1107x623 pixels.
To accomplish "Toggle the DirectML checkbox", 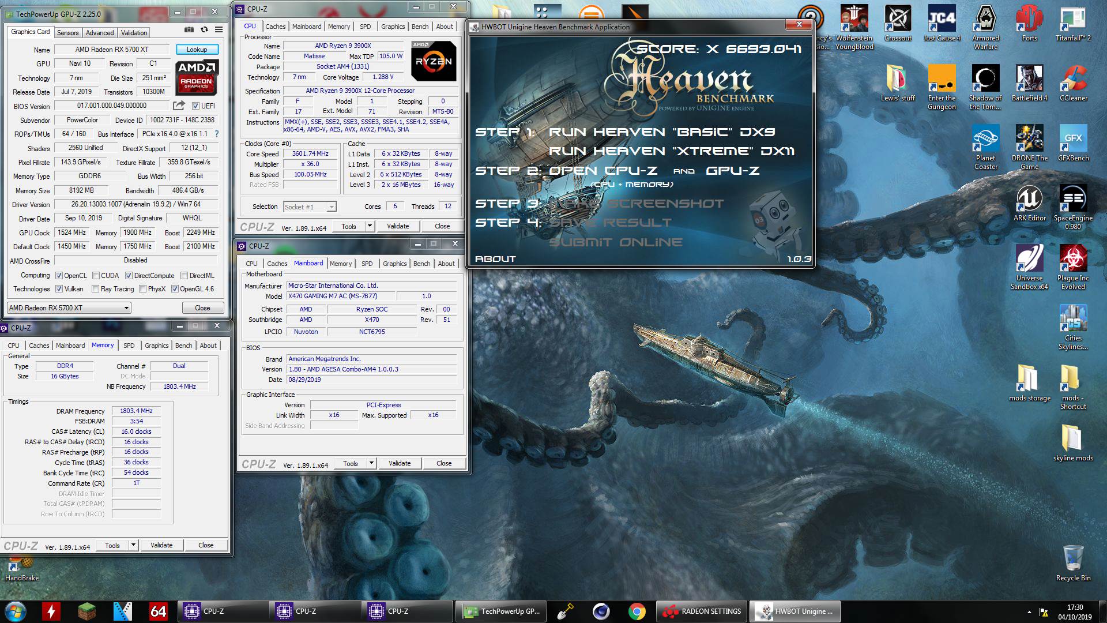I will (x=184, y=276).
